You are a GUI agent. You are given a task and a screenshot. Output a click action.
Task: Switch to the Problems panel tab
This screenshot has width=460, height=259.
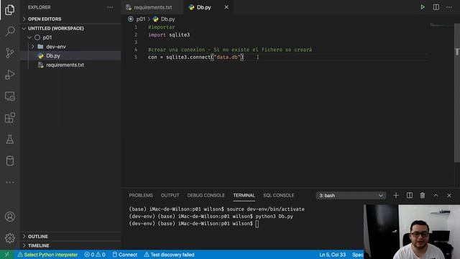pyautogui.click(x=141, y=195)
